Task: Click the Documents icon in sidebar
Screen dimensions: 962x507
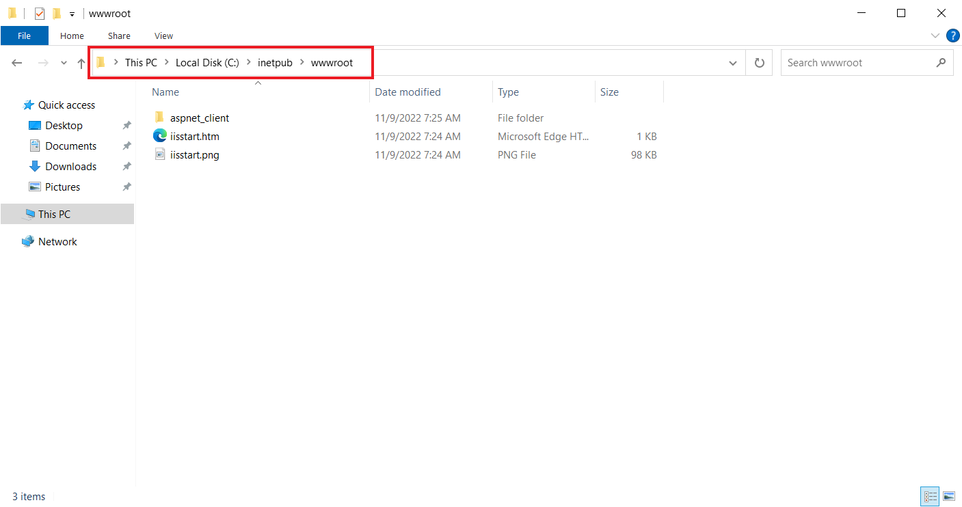Action: 35,146
